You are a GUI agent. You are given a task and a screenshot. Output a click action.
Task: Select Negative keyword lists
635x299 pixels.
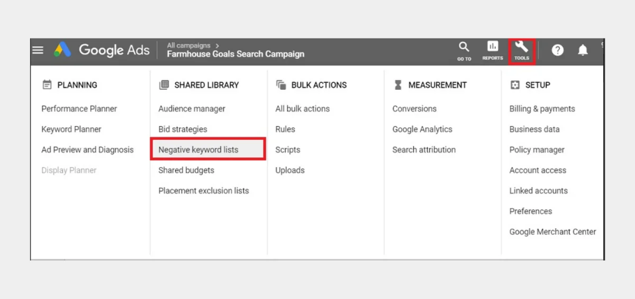click(x=208, y=149)
